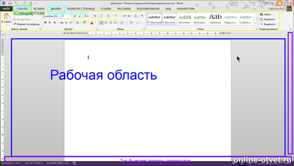Click the bulleted list icon
The width and height of the screenshot is (294, 166).
[101, 16]
